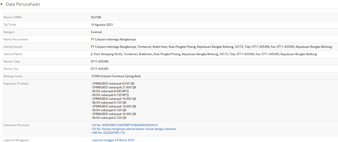Select SPRINGBED sebanyak 21.600 QB line
Screen dimensions: 338x142
114,87
